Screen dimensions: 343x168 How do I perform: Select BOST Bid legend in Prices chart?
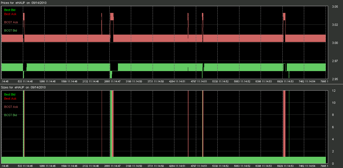(x=10, y=30)
